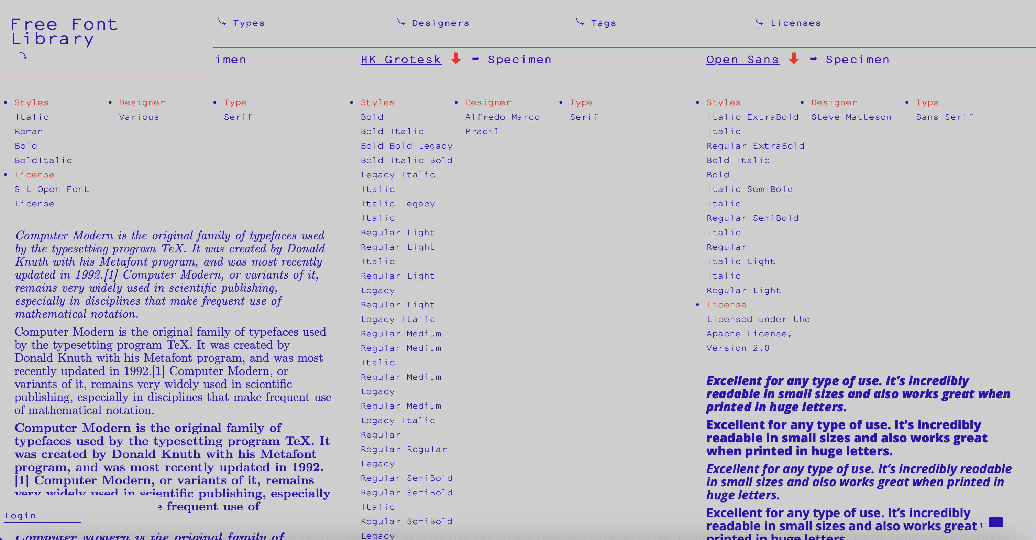Click the arrow icon beside Licenses

(x=759, y=22)
